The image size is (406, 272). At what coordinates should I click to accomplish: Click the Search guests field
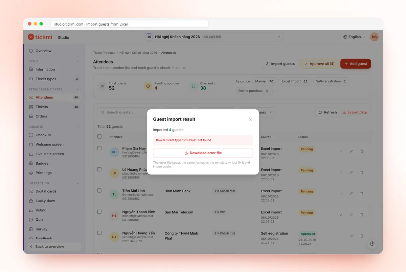[x=129, y=112]
